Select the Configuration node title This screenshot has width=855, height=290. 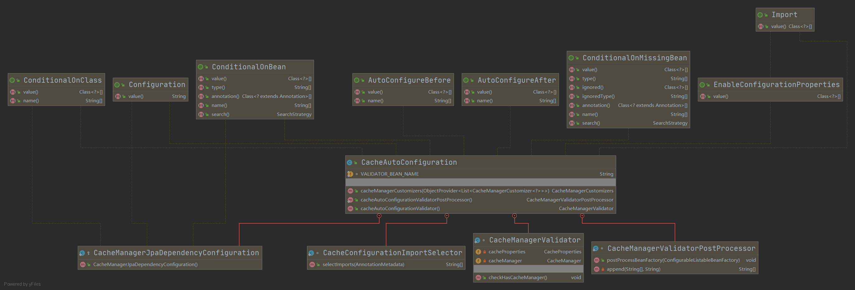tap(157, 85)
